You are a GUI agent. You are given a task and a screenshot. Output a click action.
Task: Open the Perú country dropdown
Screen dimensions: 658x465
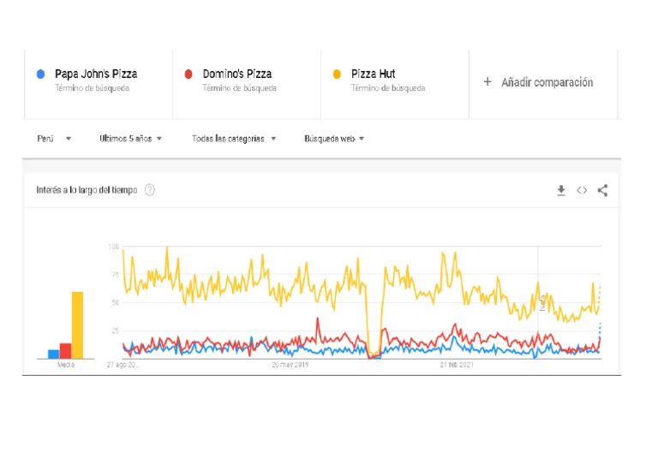point(54,138)
